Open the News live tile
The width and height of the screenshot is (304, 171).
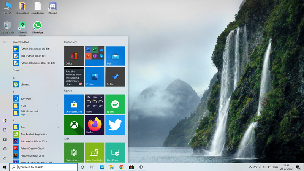(x=74, y=77)
